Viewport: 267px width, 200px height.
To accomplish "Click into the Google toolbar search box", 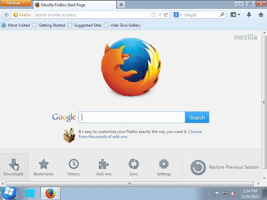I will point(201,15).
